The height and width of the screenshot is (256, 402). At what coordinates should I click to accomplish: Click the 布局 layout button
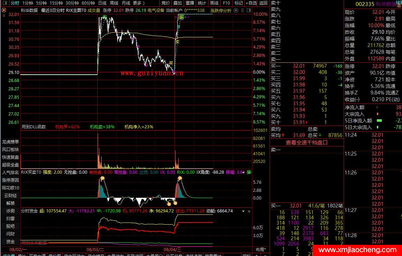[x=260, y=249]
